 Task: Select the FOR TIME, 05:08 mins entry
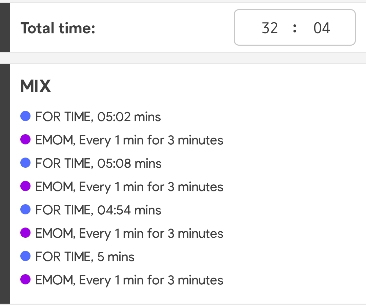pos(98,163)
